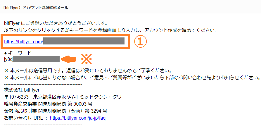The height and width of the screenshot is (129, 261).
Task: Click the orange left-pointing arrow
Action: (68, 59)
